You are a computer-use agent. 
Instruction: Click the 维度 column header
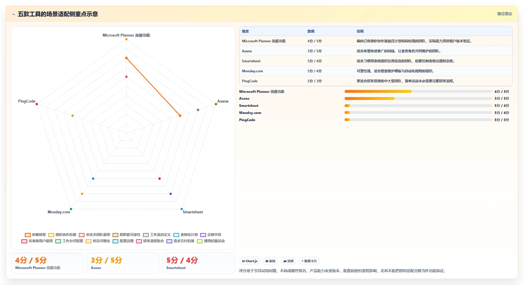coord(245,31)
